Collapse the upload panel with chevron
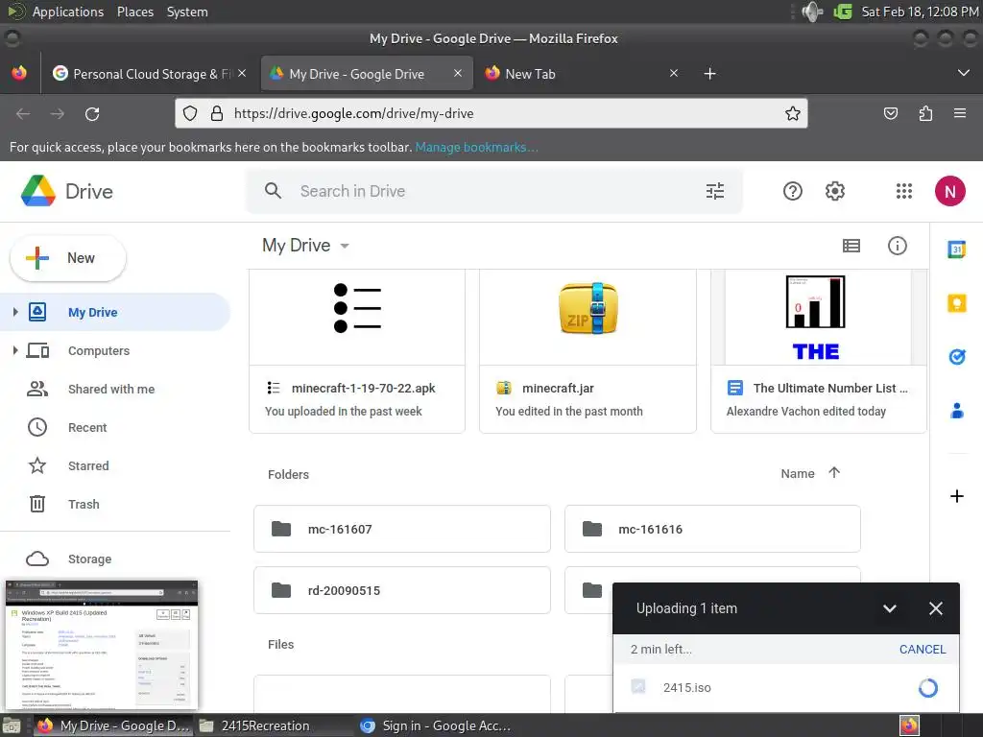Screen dimensions: 983x737 (889, 607)
